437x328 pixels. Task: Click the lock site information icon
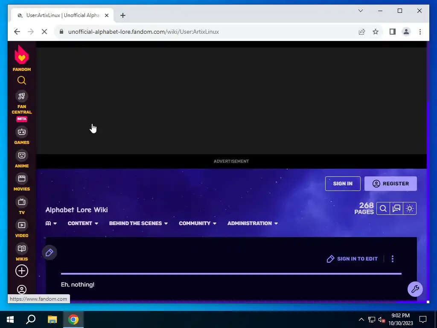click(x=61, y=32)
